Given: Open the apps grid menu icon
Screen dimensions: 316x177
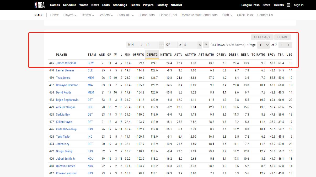Looking at the screenshot, I should [x=288, y=5].
